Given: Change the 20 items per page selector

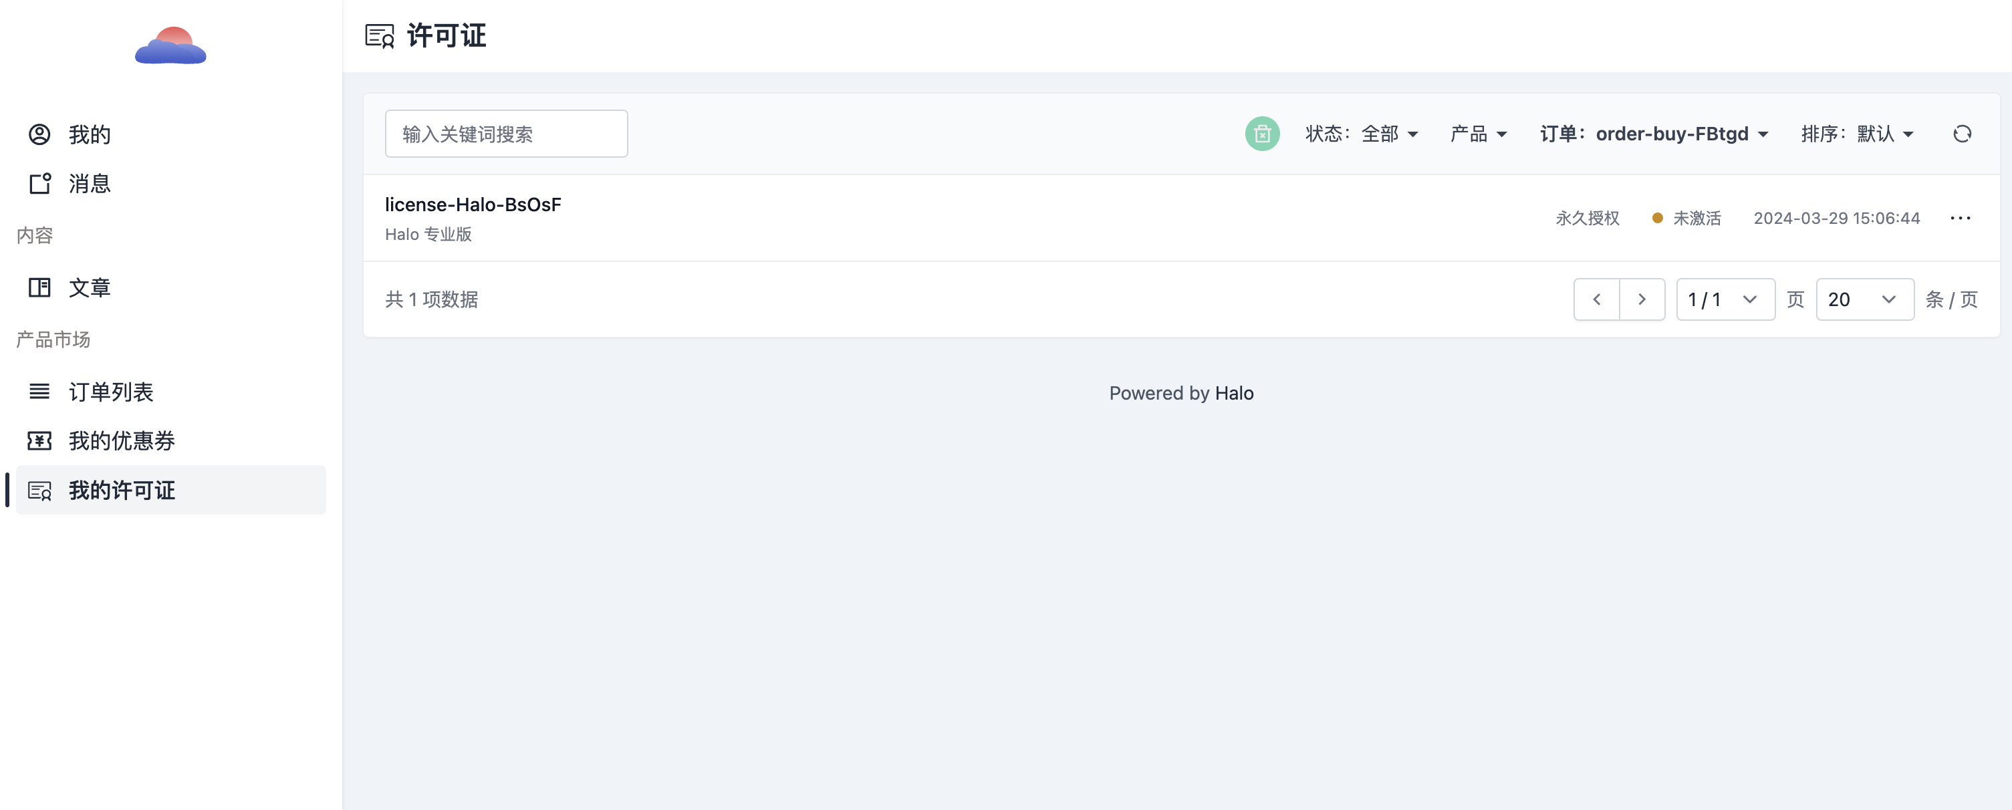Looking at the screenshot, I should click(1864, 299).
